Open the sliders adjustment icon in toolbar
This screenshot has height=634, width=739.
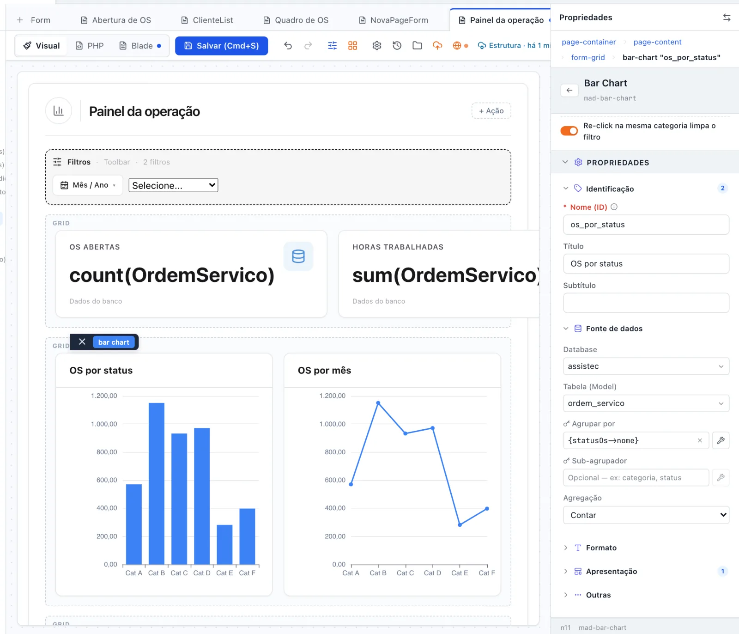(x=332, y=45)
